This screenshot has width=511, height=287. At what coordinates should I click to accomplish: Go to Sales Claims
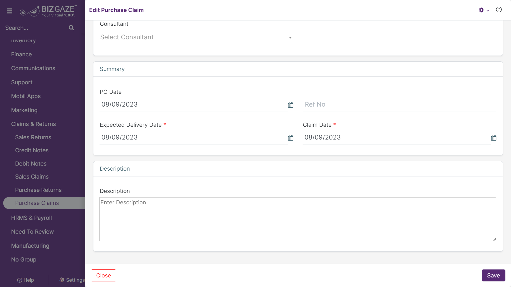click(x=32, y=176)
